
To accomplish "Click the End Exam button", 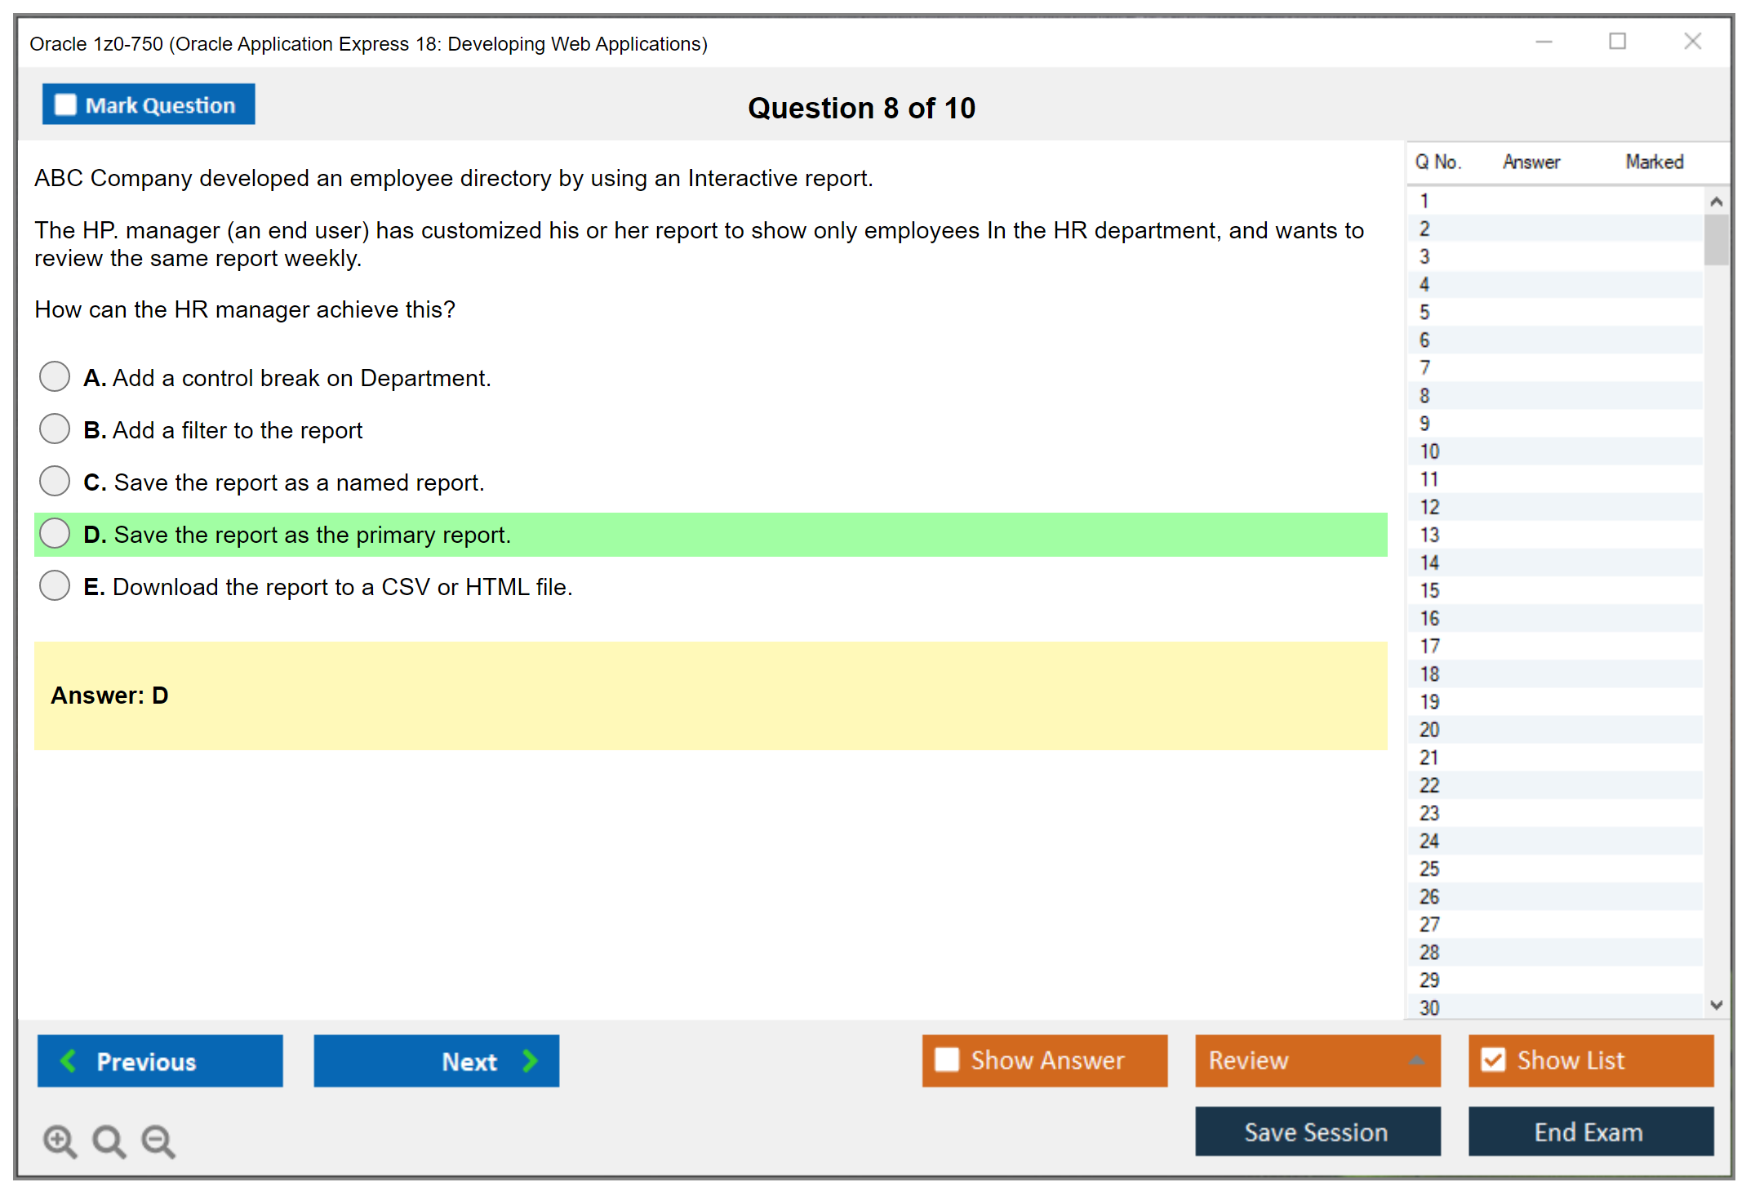I will pos(1589,1132).
